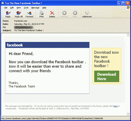Viewport: 131px width, 121px height.
Task: Click the status bar URL text
Action: tap(52, 118)
